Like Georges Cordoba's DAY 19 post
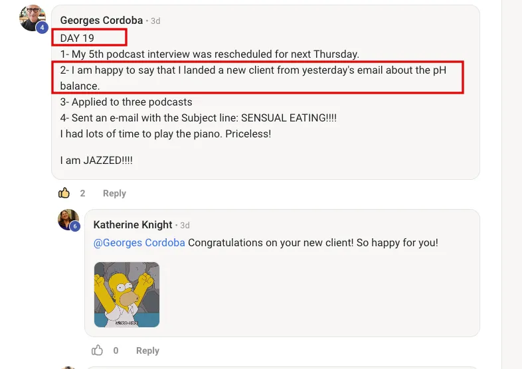The width and height of the screenshot is (522, 369). (x=64, y=193)
